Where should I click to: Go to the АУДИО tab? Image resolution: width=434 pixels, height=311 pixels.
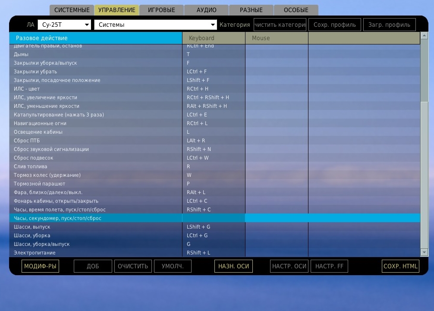[x=206, y=10]
